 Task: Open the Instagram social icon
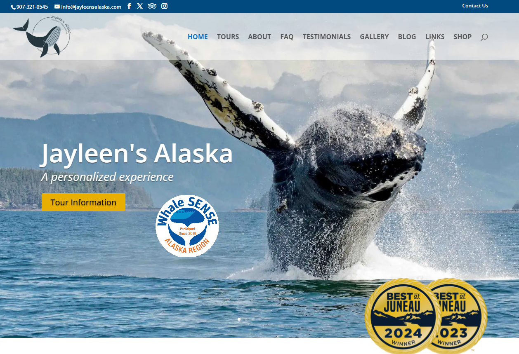164,6
